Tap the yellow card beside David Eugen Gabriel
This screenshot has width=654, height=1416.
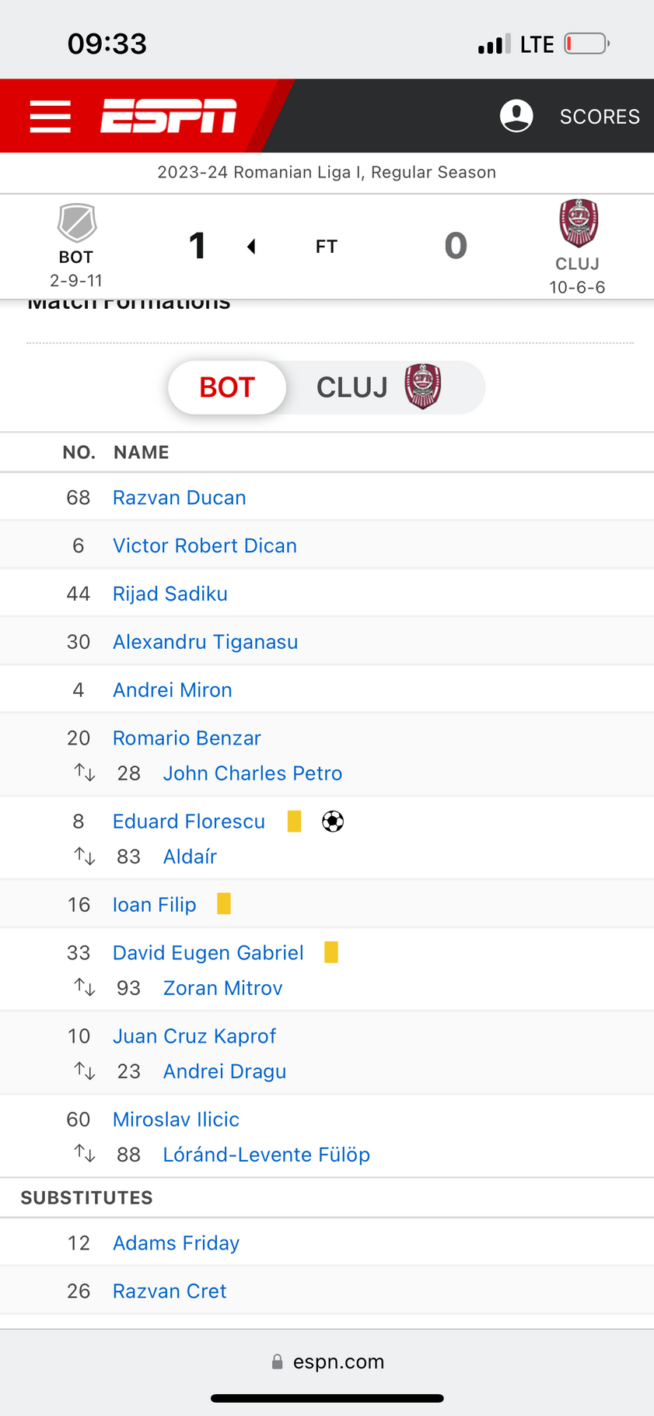point(331,952)
